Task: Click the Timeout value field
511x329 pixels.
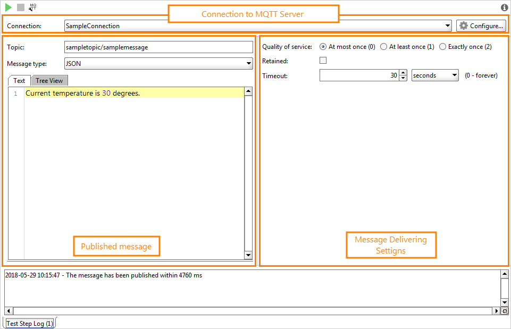Action: (x=359, y=75)
